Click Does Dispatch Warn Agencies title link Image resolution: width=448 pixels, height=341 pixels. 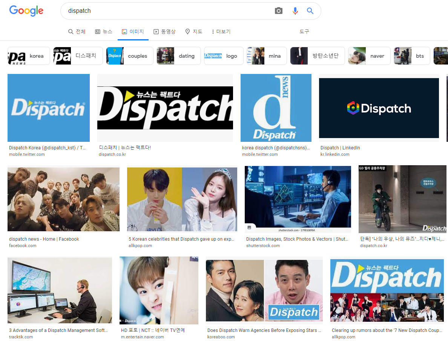click(x=264, y=330)
